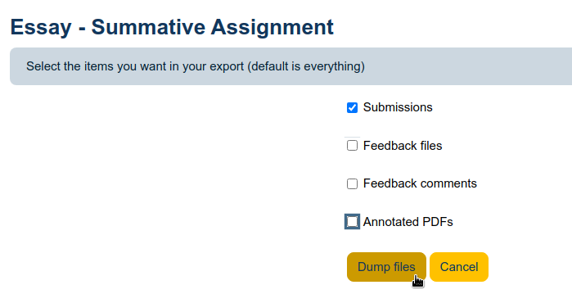572x303 pixels.
Task: Click the Dump files button
Action: pyautogui.click(x=386, y=267)
